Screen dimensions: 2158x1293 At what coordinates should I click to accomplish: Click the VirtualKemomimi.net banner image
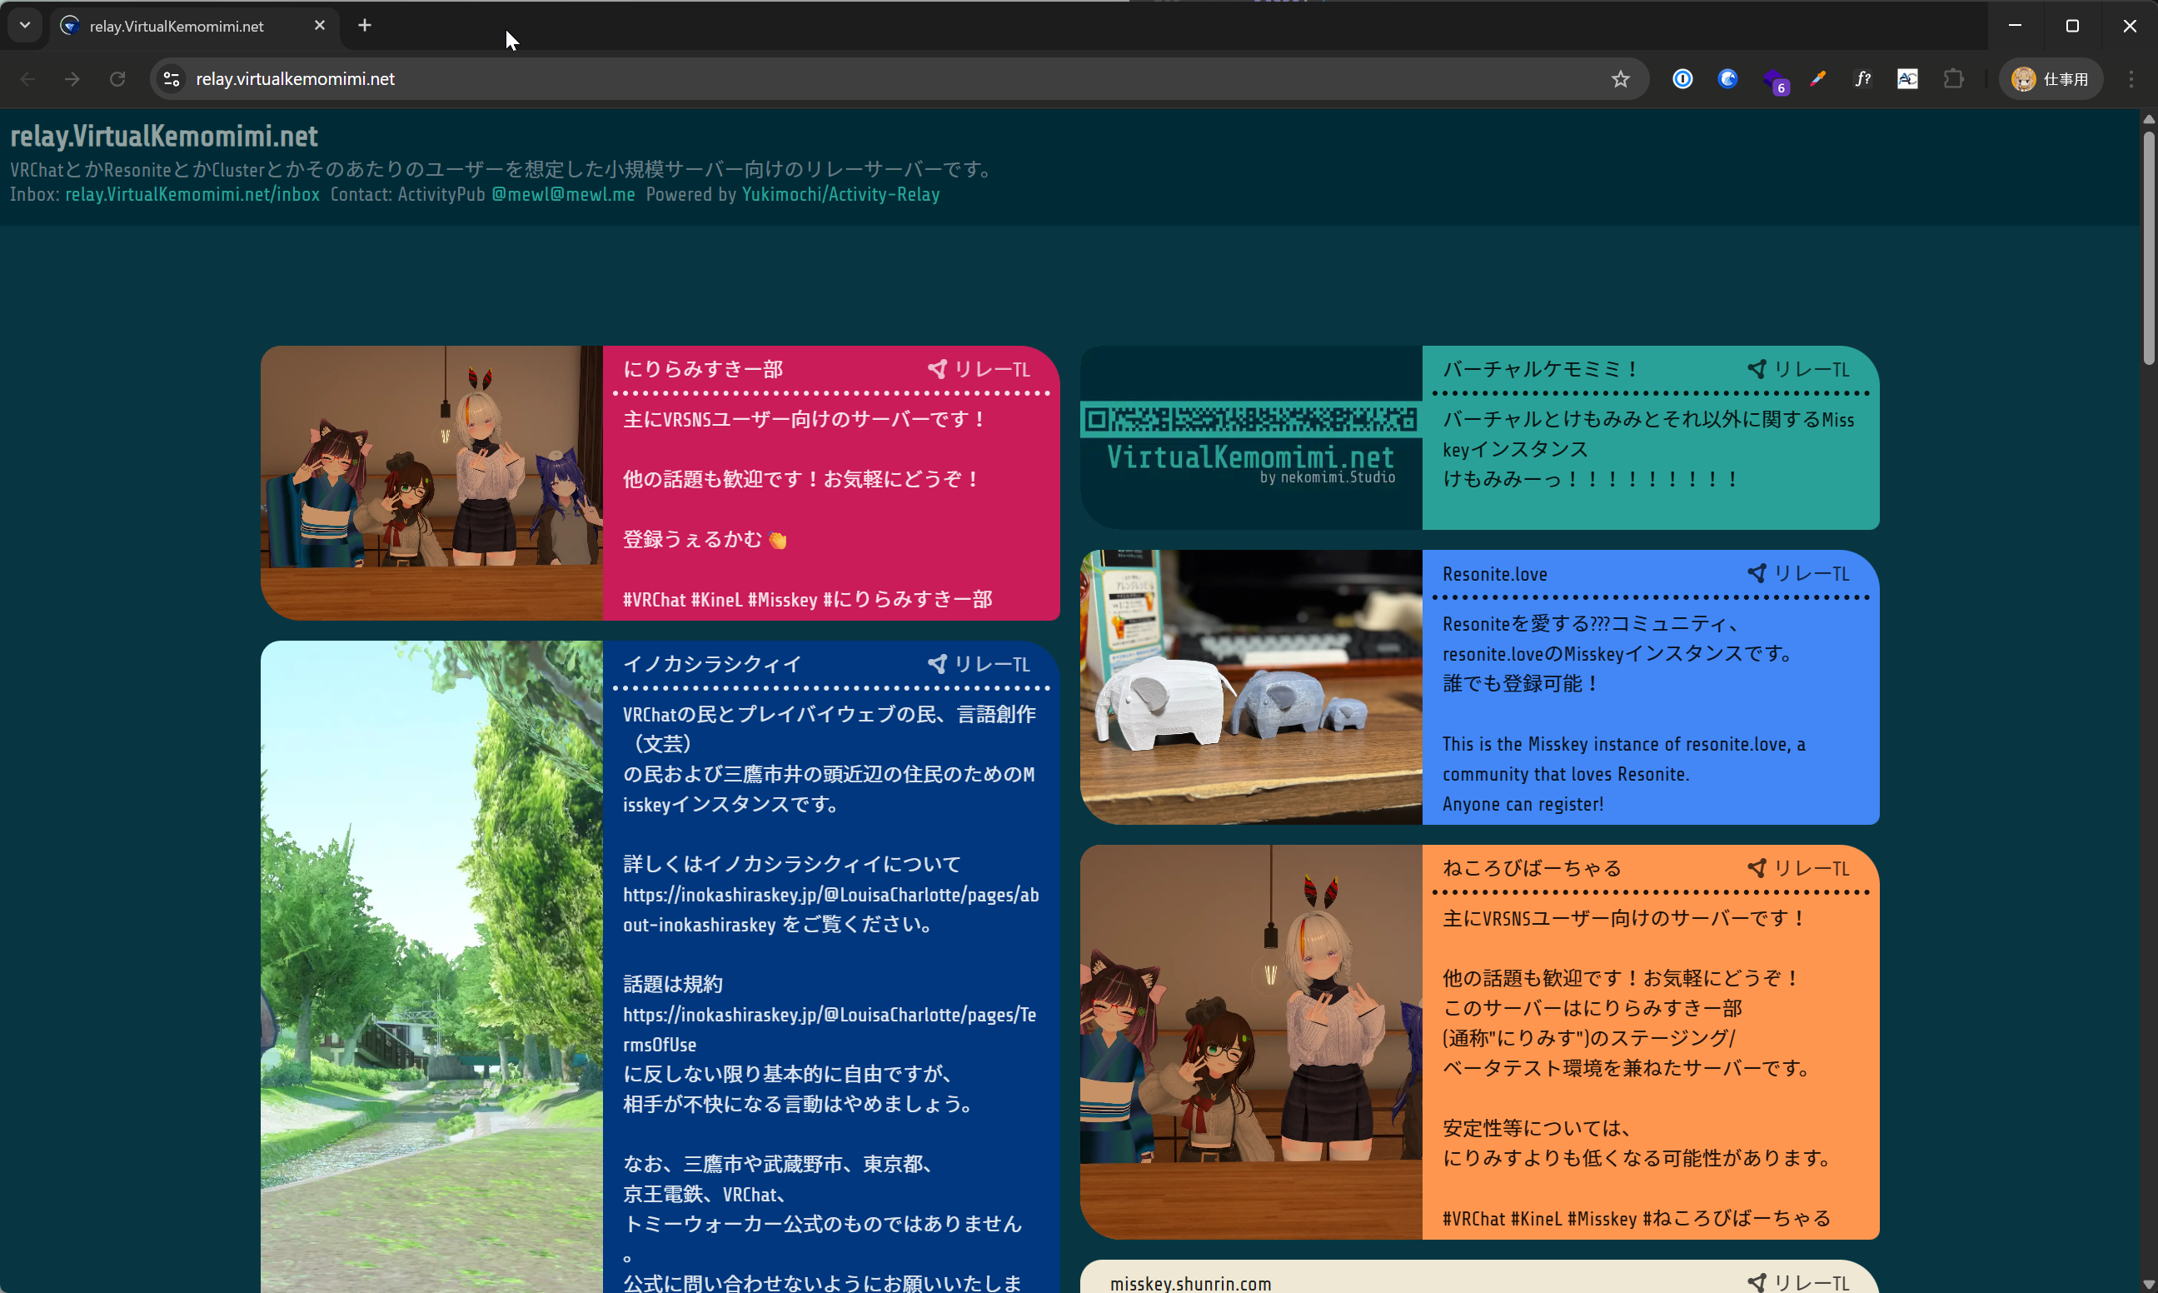(1252, 438)
